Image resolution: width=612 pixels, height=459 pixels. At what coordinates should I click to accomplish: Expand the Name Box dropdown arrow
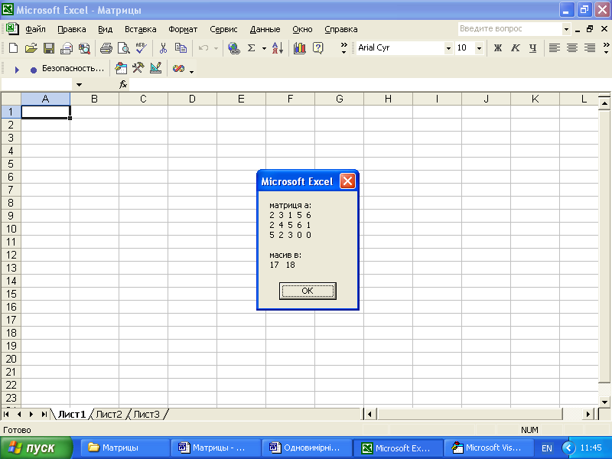79,84
